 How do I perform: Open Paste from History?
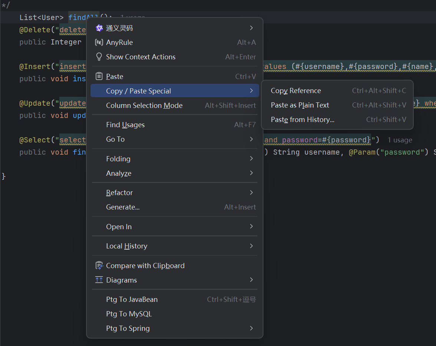tap(302, 120)
